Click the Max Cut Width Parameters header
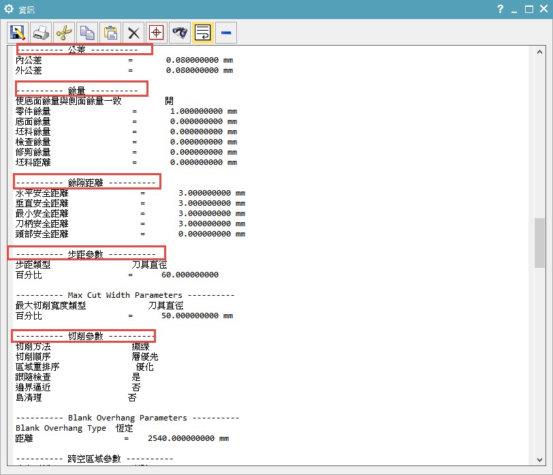The height and width of the screenshot is (475, 553). tap(125, 295)
